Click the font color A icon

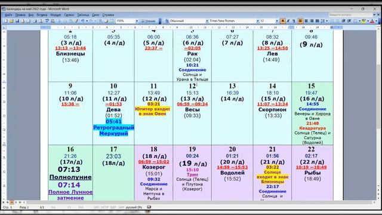pyautogui.click(x=372, y=21)
